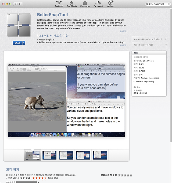Click the chevron beside Andreas Hegenberg 웹 사이트
172x183 pixels.
click(x=166, y=39)
